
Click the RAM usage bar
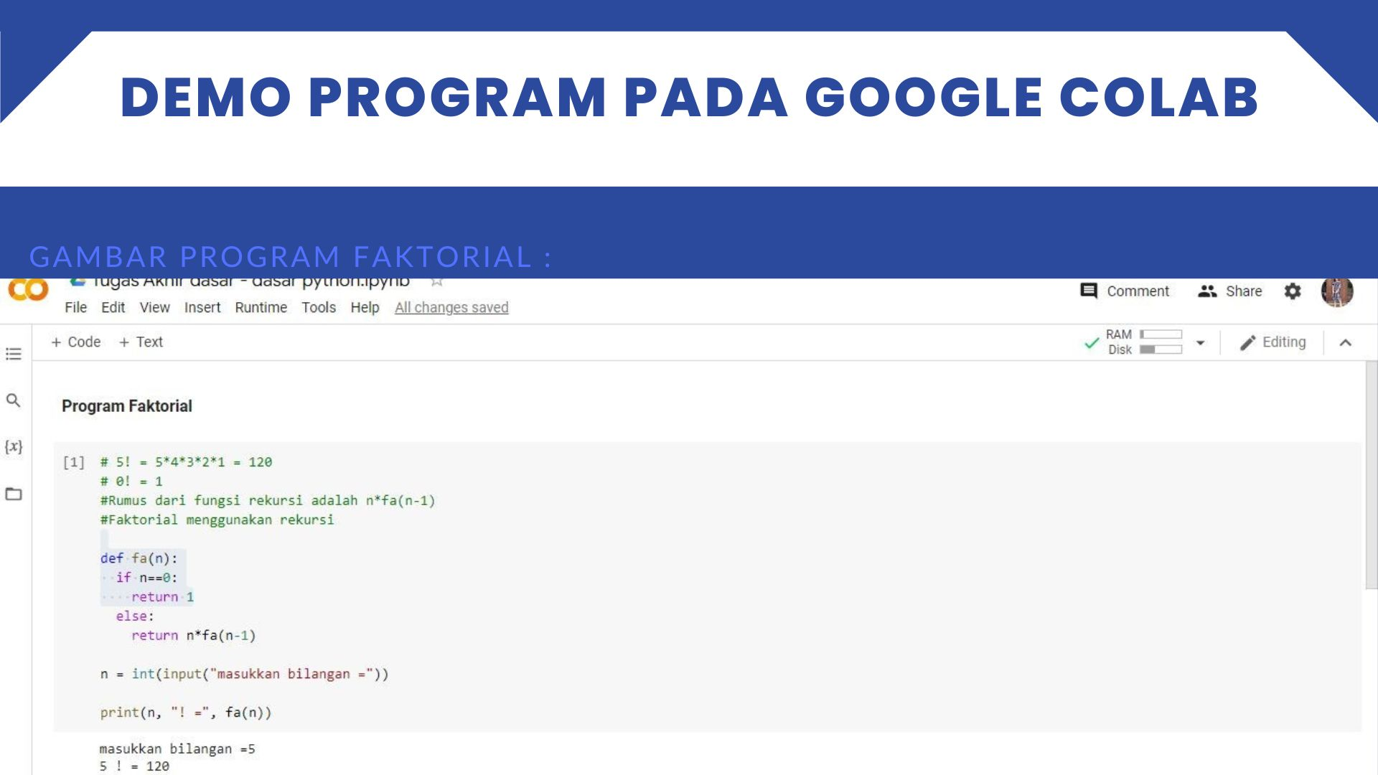[1161, 334]
